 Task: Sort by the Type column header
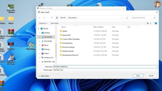coord(114,27)
